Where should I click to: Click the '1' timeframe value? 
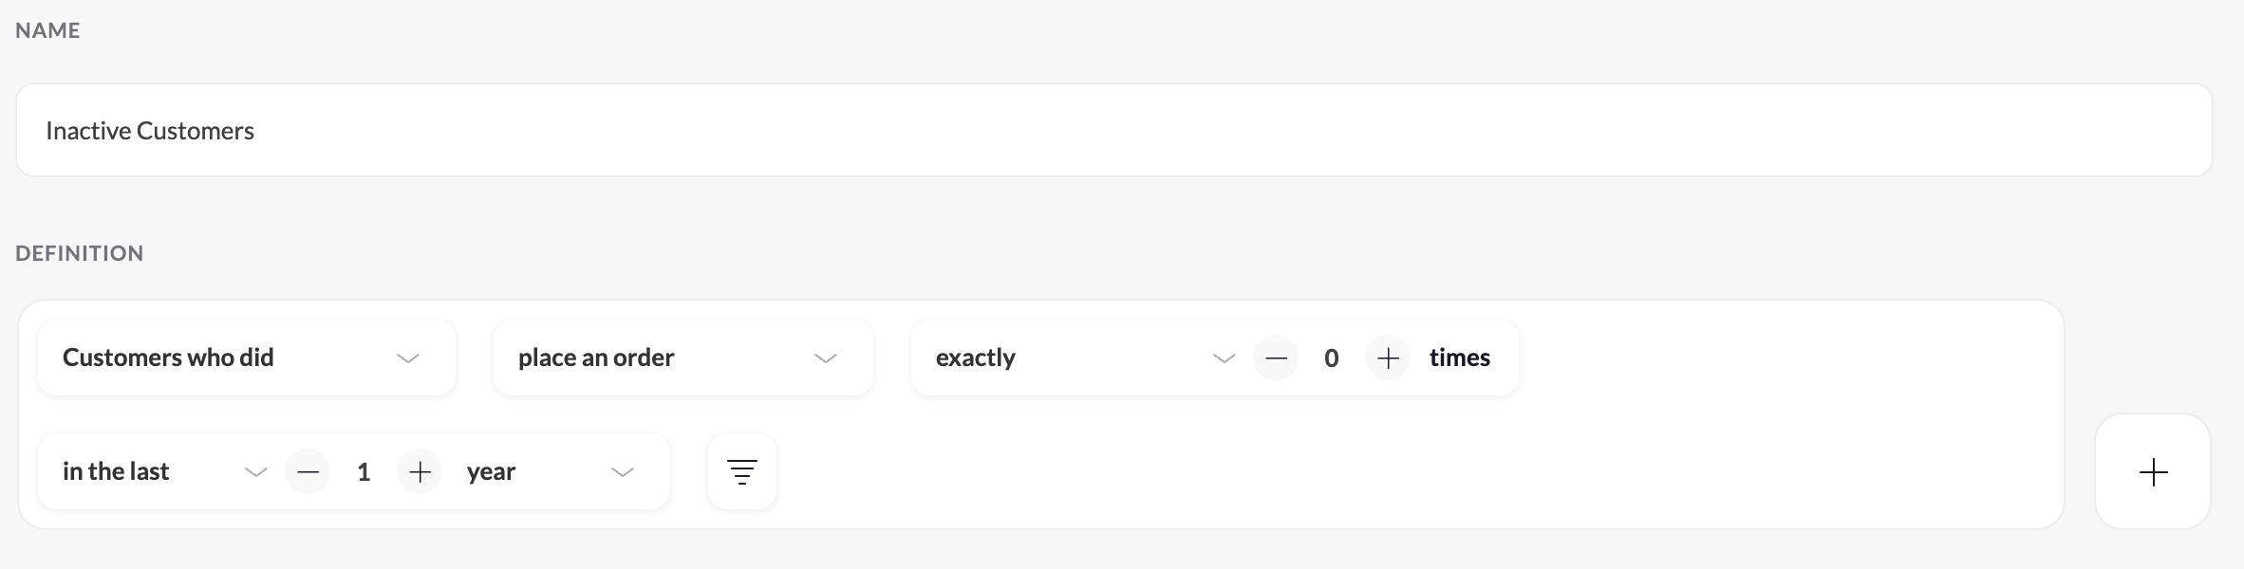(363, 470)
